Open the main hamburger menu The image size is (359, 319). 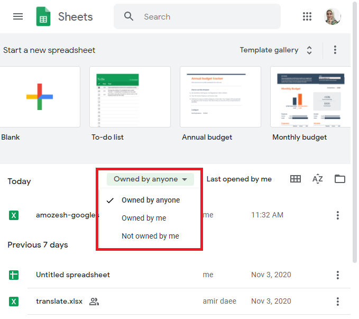tap(18, 16)
